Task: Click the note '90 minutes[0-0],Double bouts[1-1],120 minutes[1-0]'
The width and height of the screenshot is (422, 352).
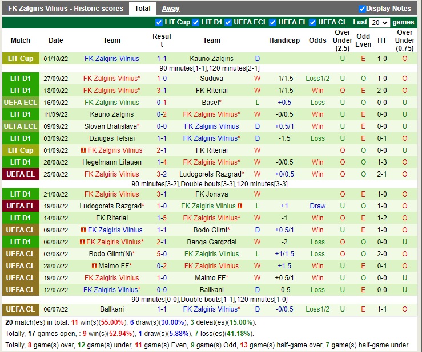Action: point(210,300)
